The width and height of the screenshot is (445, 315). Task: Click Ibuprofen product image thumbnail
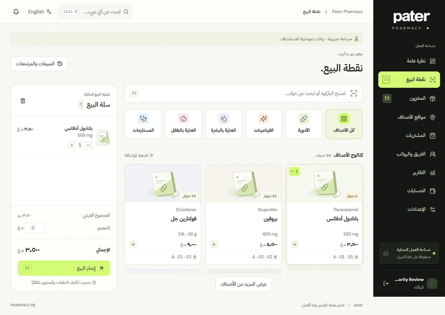click(244, 183)
